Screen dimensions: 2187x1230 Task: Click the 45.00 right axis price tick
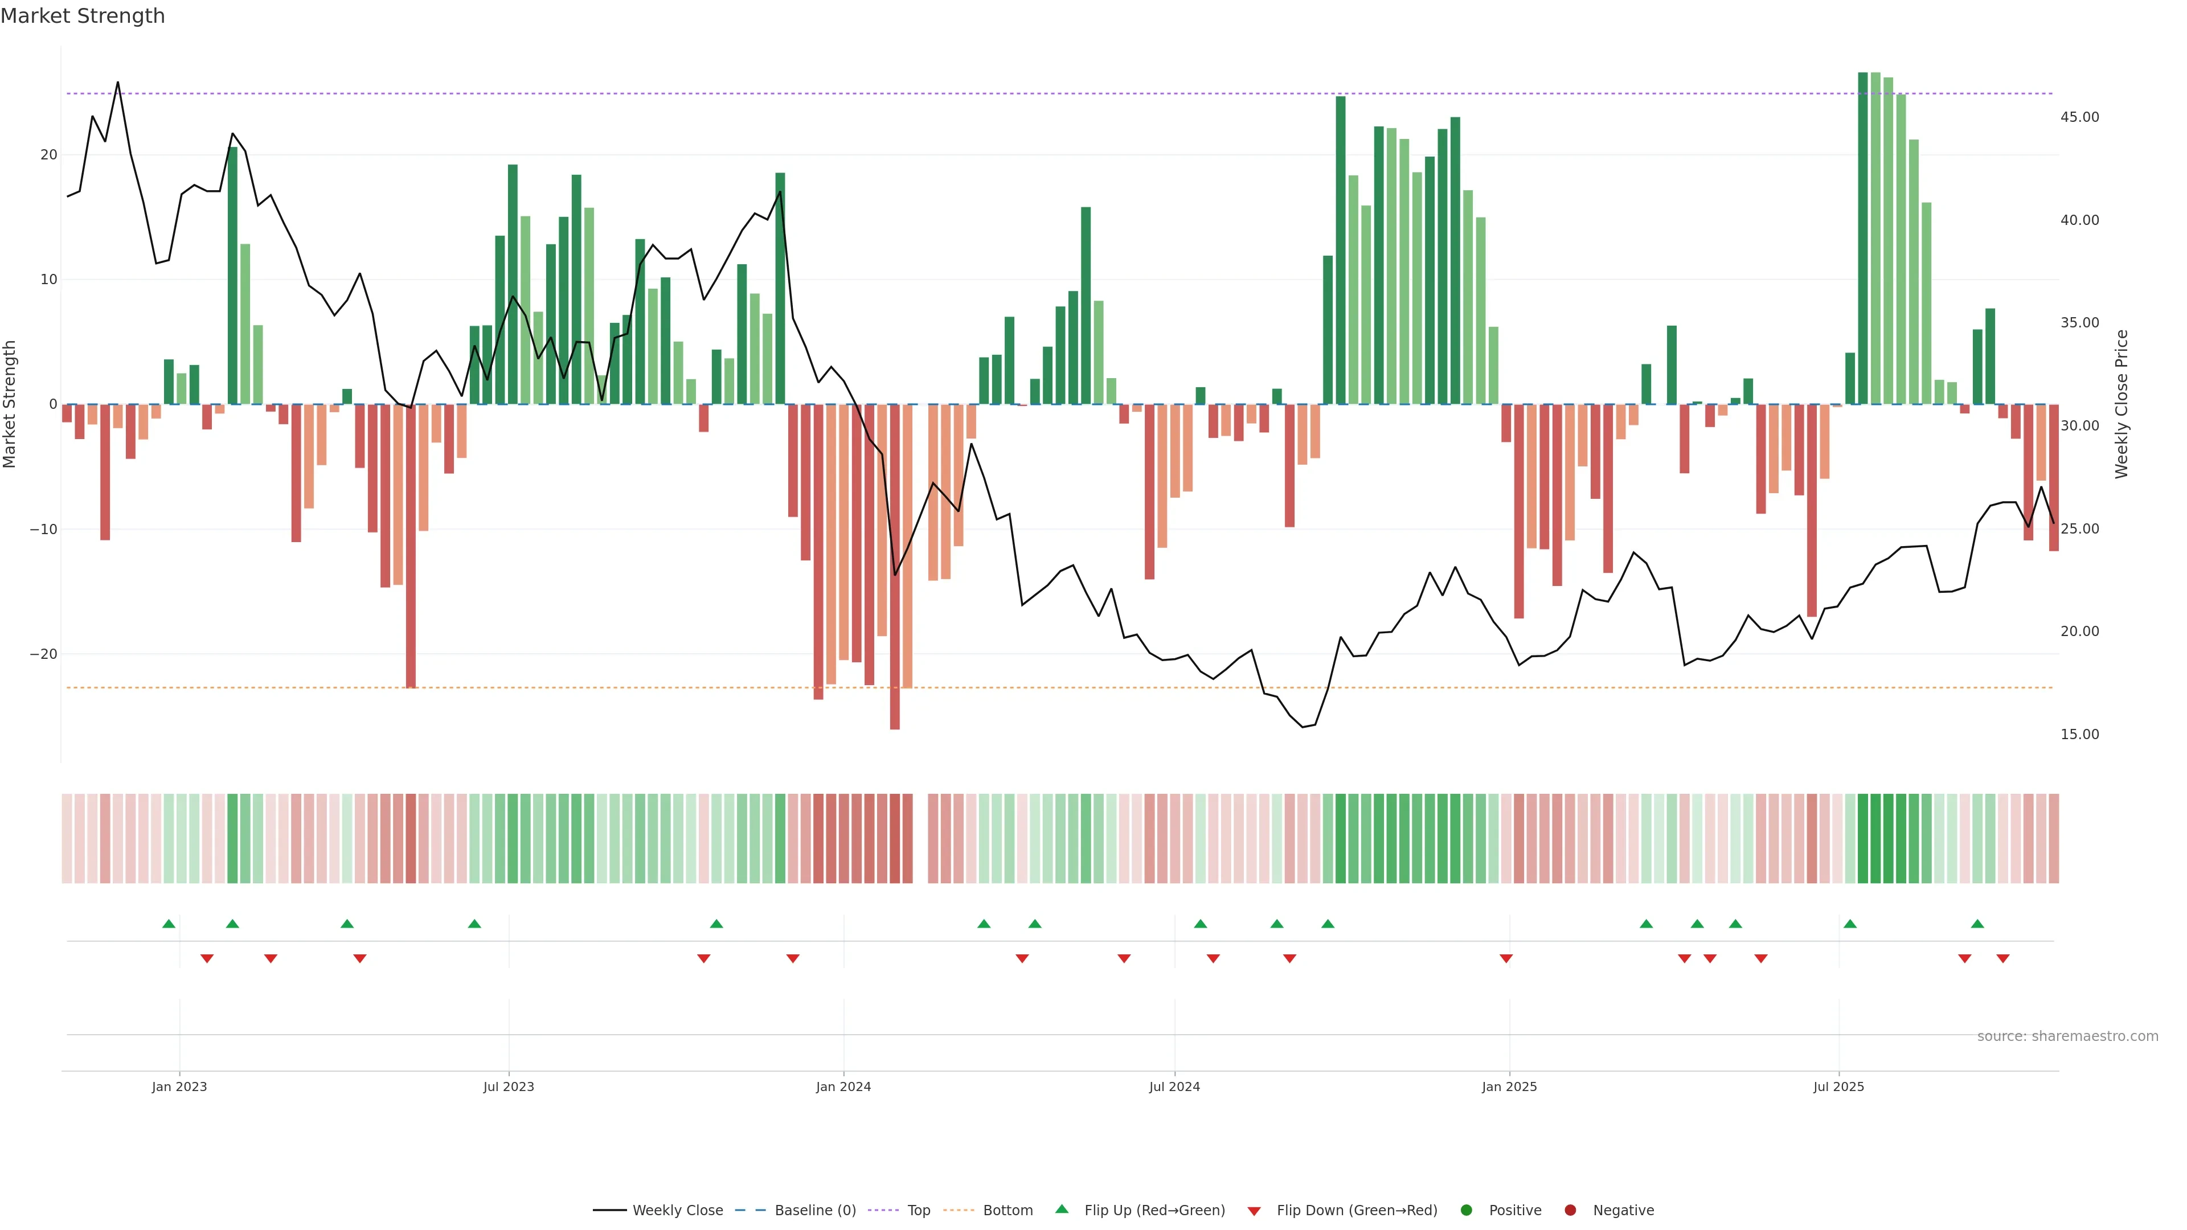[2079, 117]
